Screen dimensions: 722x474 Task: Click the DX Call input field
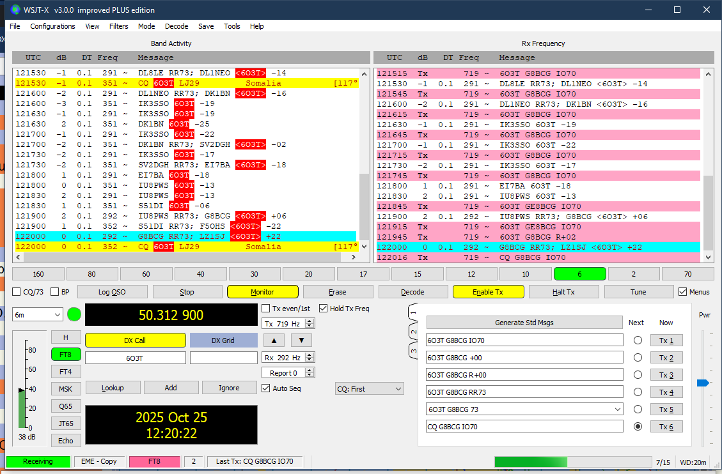tap(135, 358)
